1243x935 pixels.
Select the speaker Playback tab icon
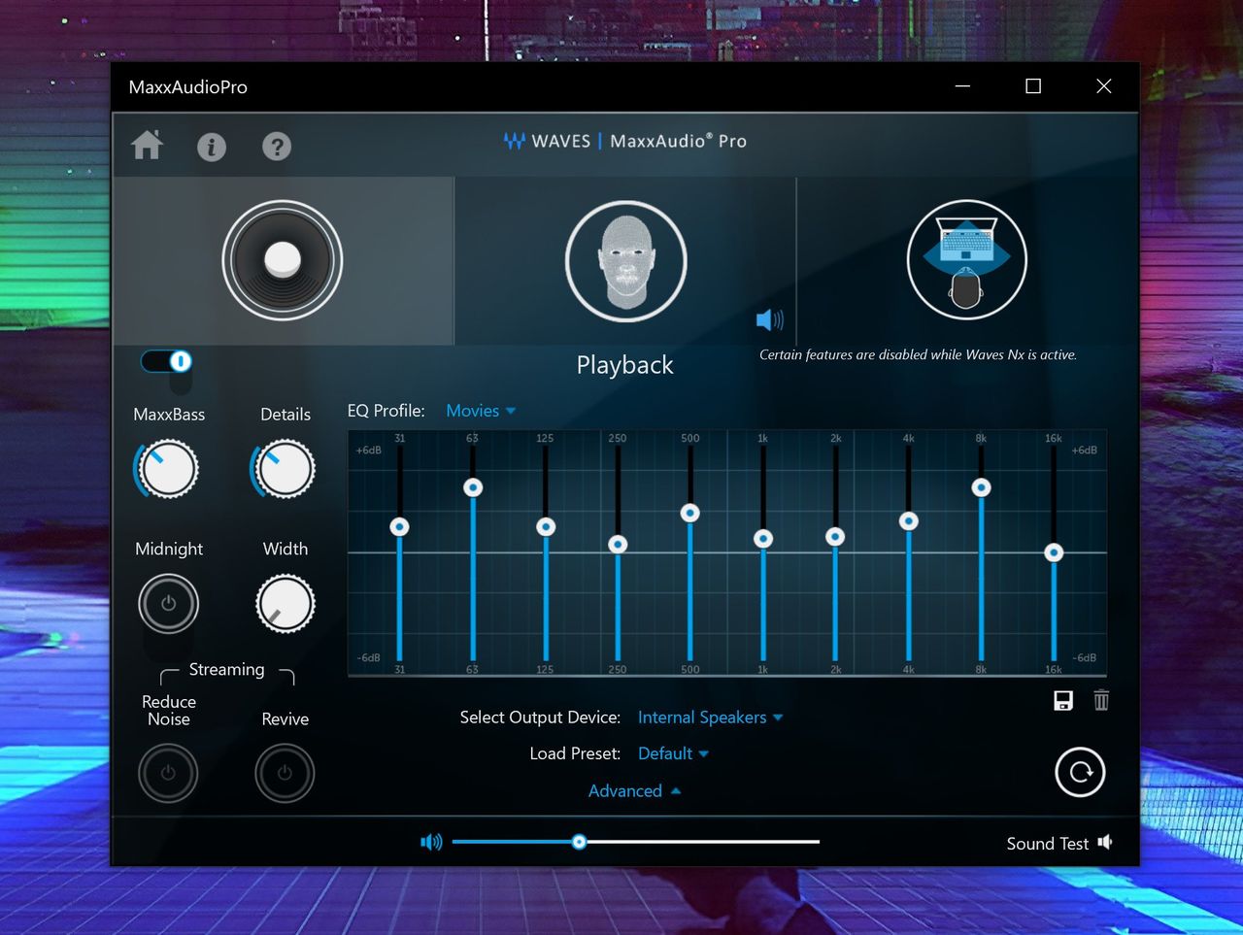point(283,260)
